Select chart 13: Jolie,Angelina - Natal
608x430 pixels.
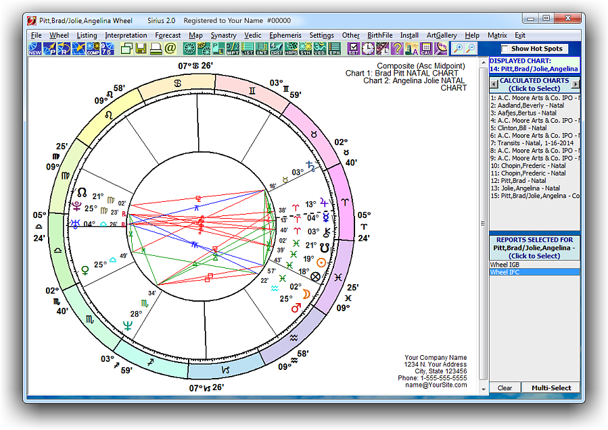click(535, 188)
